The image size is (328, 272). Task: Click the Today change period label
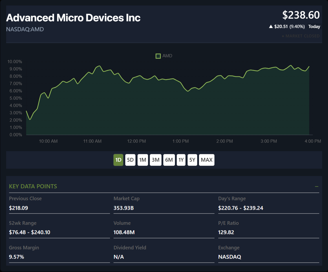(x=314, y=27)
